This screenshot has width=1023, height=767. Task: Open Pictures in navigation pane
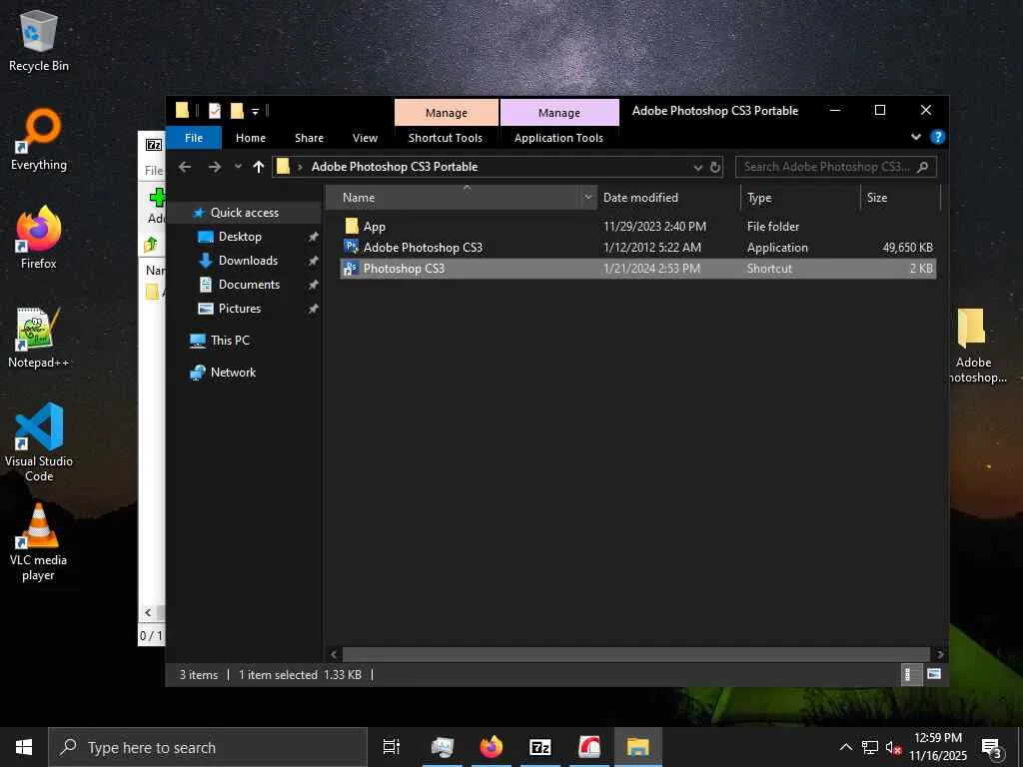point(240,309)
